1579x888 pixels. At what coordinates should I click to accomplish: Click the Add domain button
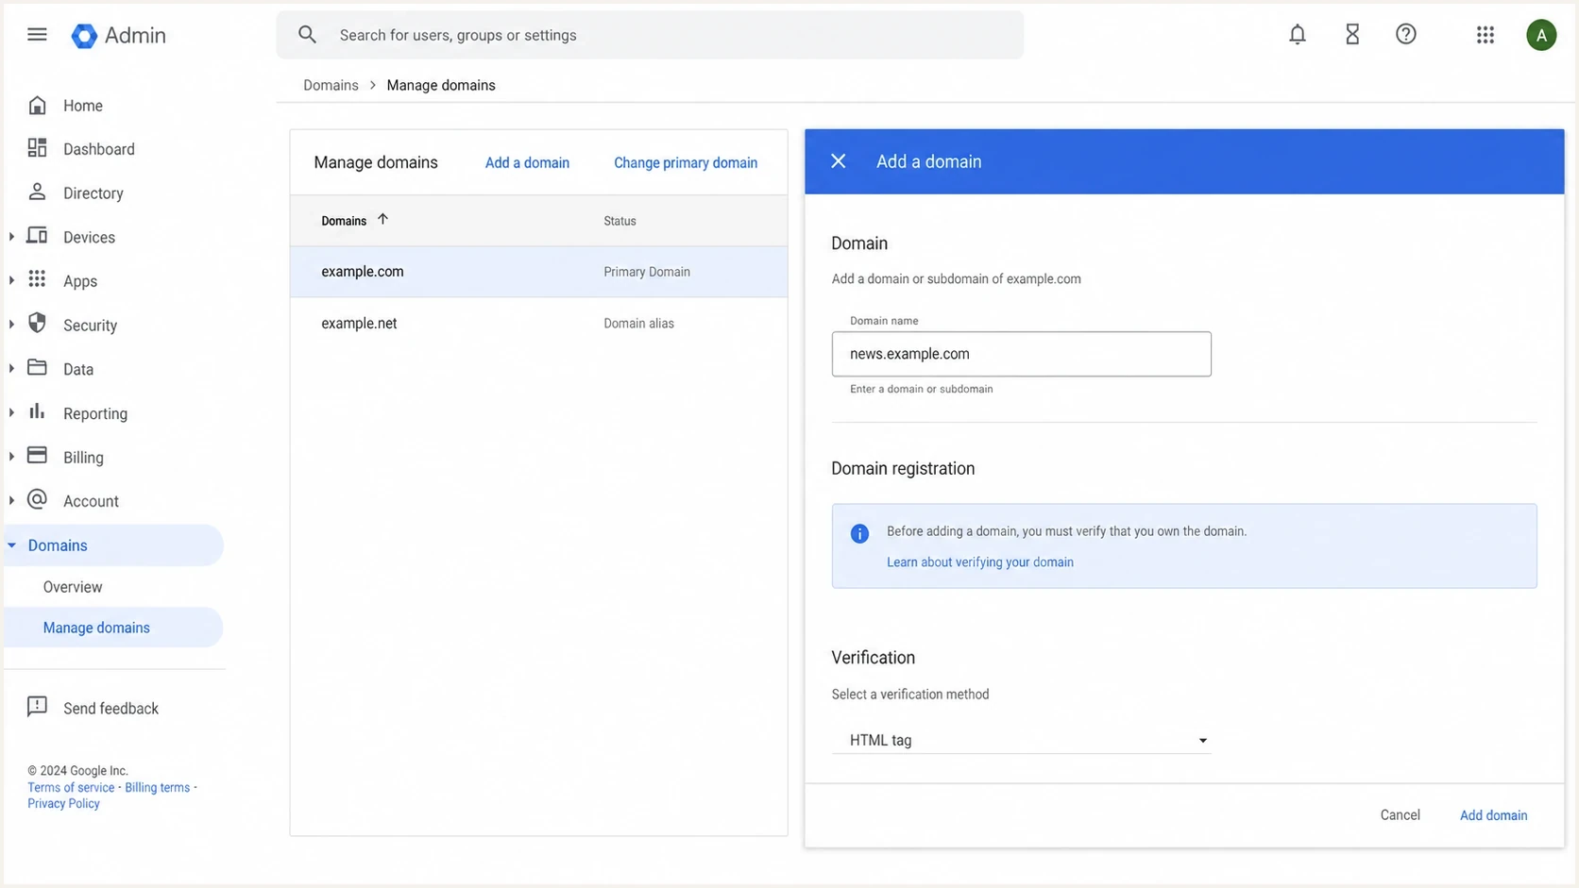(x=1493, y=815)
